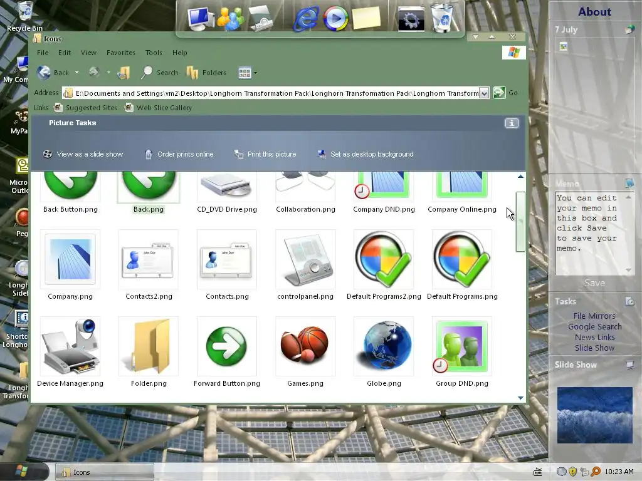
Task: Click the Back navigation button
Action: tap(53, 73)
